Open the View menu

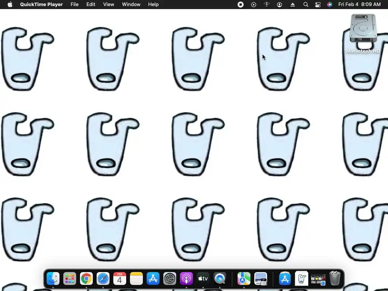pyautogui.click(x=109, y=5)
